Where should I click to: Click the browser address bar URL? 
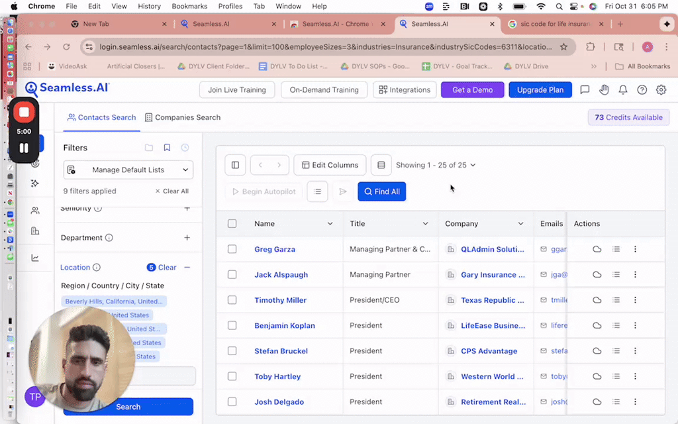tap(326, 47)
